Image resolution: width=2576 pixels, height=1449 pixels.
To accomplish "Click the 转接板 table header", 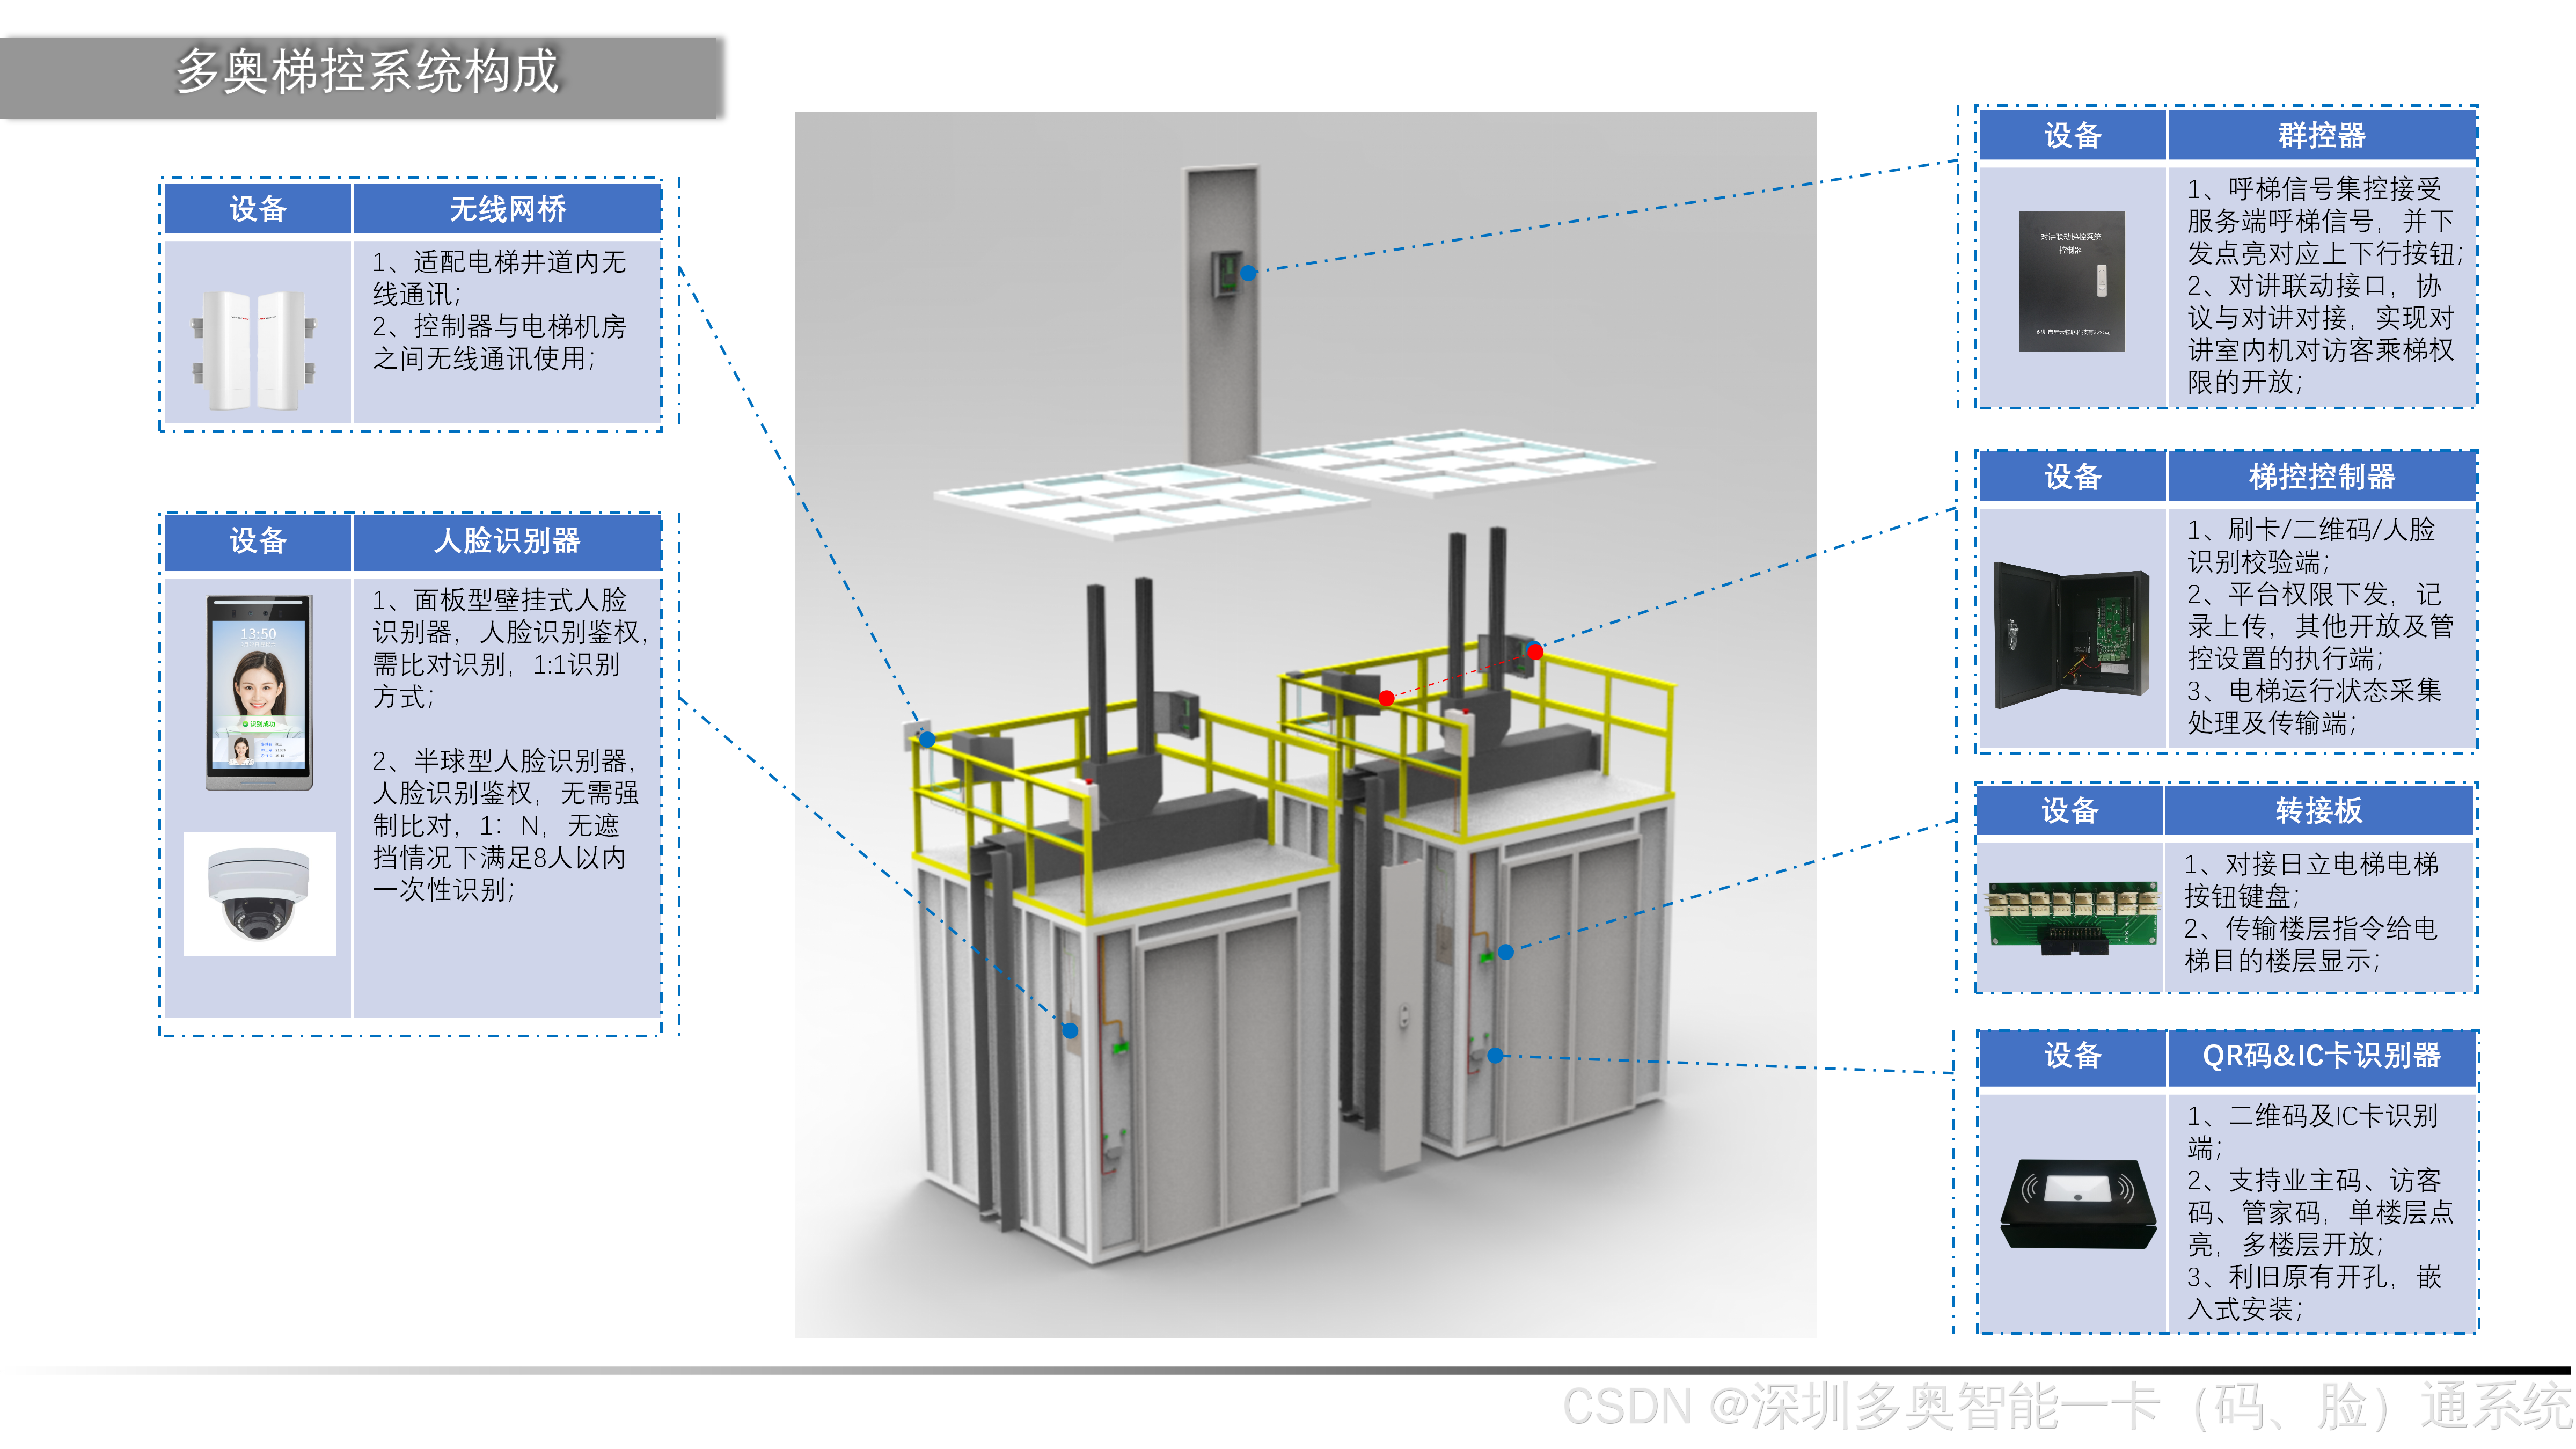I will (2318, 810).
